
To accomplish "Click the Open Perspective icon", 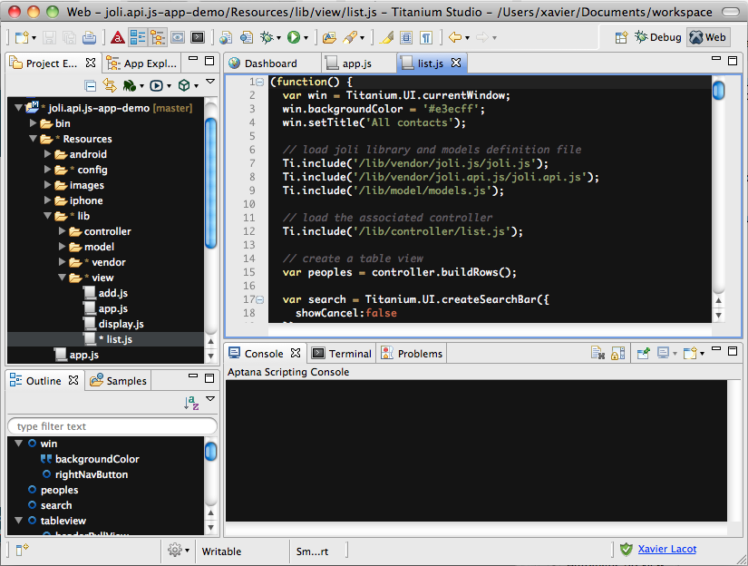I will click(x=621, y=37).
